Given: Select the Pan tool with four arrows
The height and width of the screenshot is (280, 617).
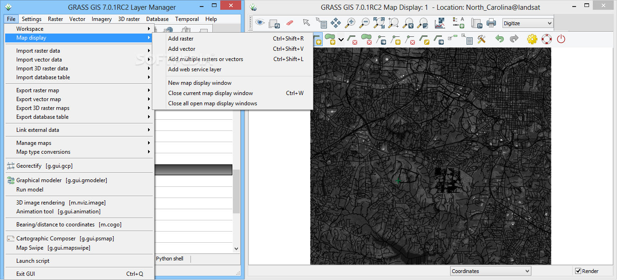Looking at the screenshot, I should [335, 22].
